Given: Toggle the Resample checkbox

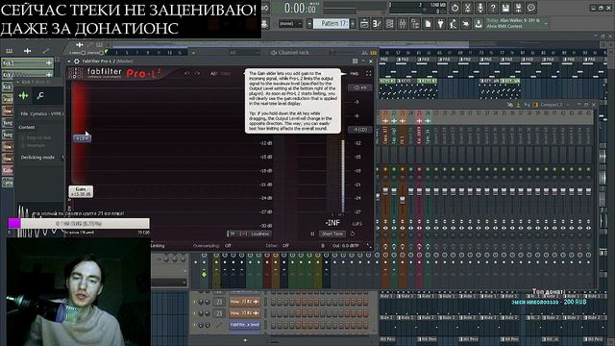Looking at the screenshot, I should pyautogui.click(x=23, y=145).
